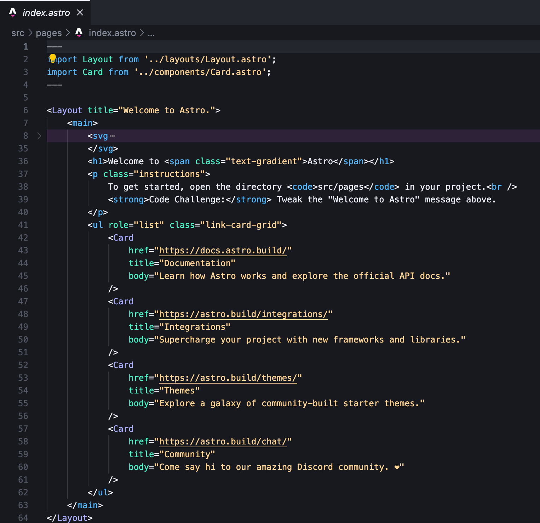The width and height of the screenshot is (540, 523).
Task: Click the "text-gradient" class value
Action: coord(264,161)
